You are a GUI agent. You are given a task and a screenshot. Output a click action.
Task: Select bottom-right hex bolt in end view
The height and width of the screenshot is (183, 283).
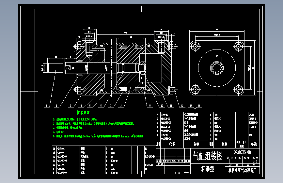(238, 89)
